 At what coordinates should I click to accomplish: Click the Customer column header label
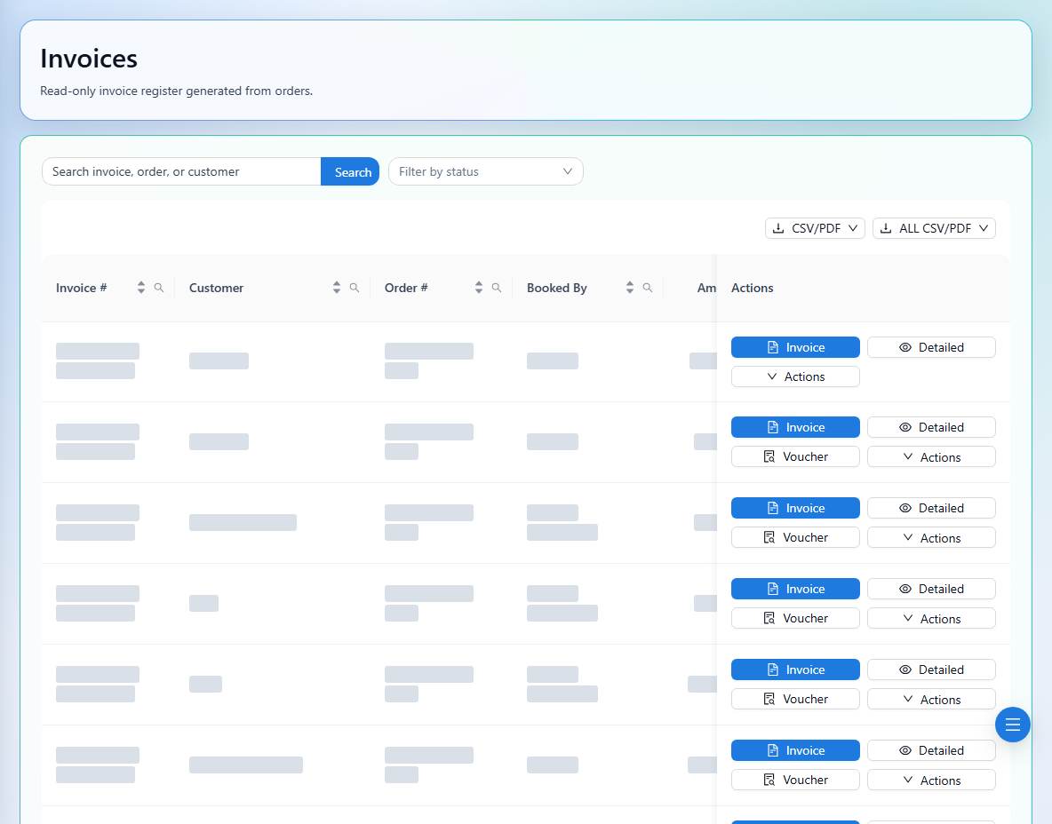216,288
